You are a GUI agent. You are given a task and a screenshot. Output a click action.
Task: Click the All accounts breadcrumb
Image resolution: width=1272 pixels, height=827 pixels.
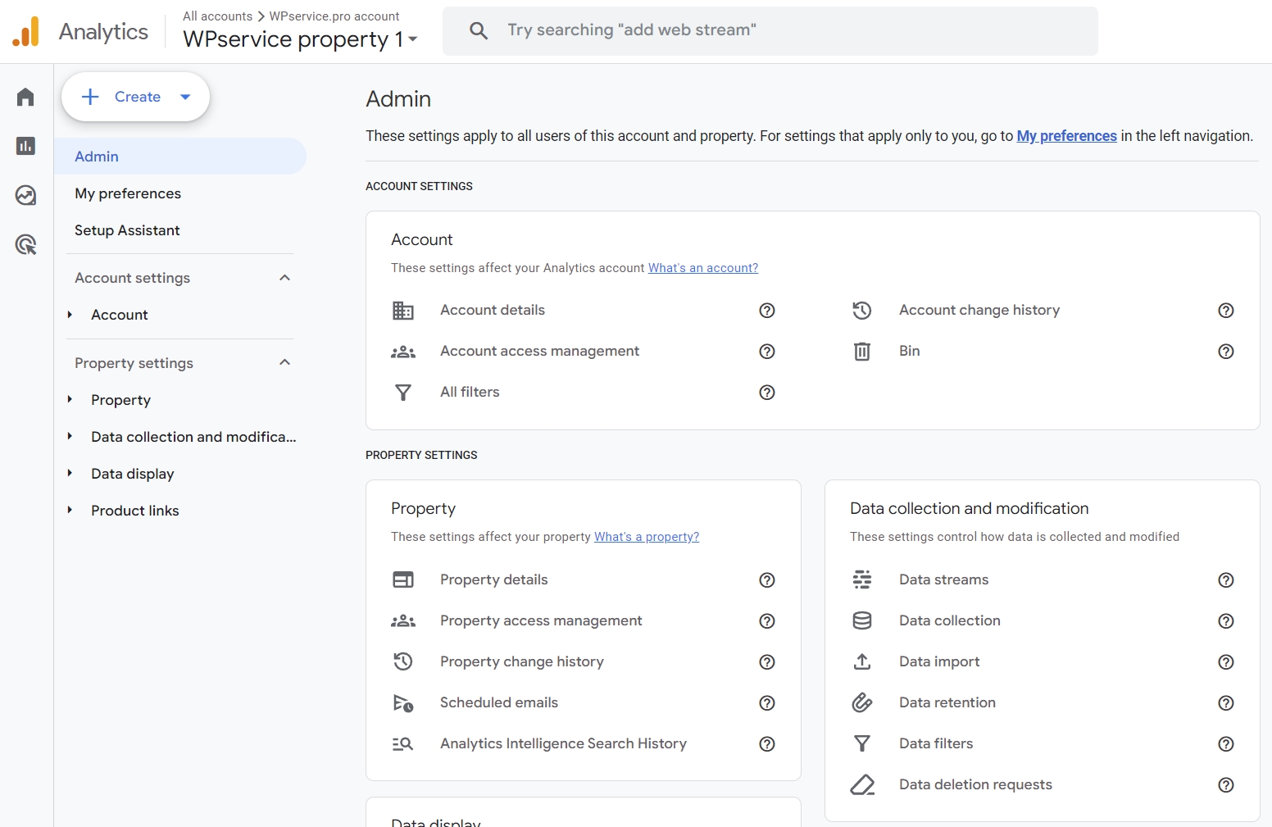[x=217, y=16]
